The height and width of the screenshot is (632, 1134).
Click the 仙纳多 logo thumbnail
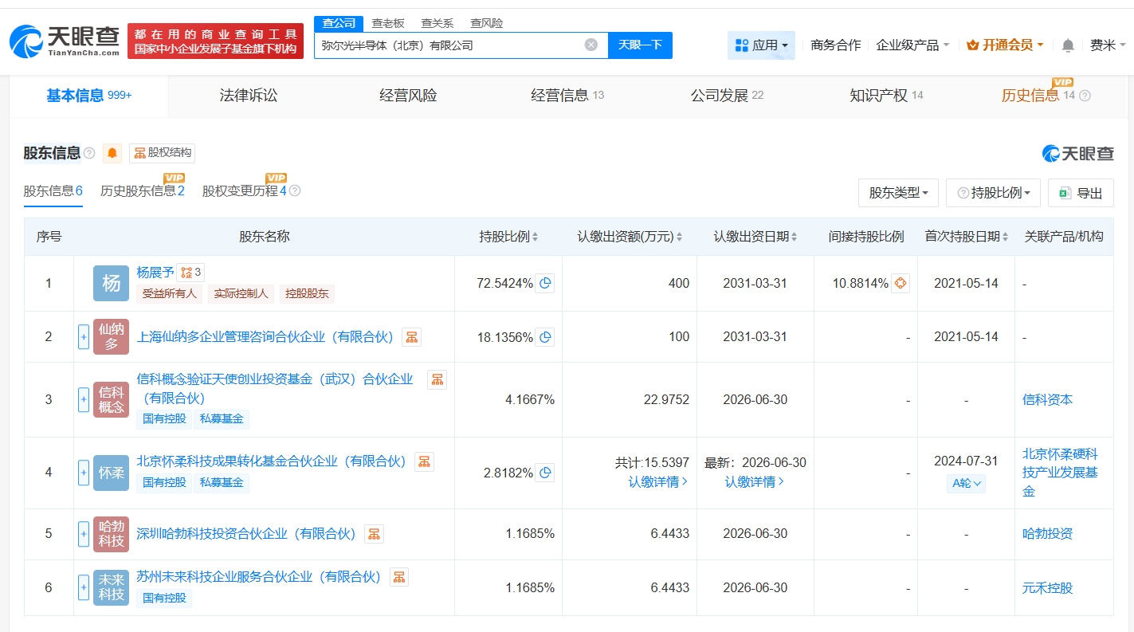(111, 337)
